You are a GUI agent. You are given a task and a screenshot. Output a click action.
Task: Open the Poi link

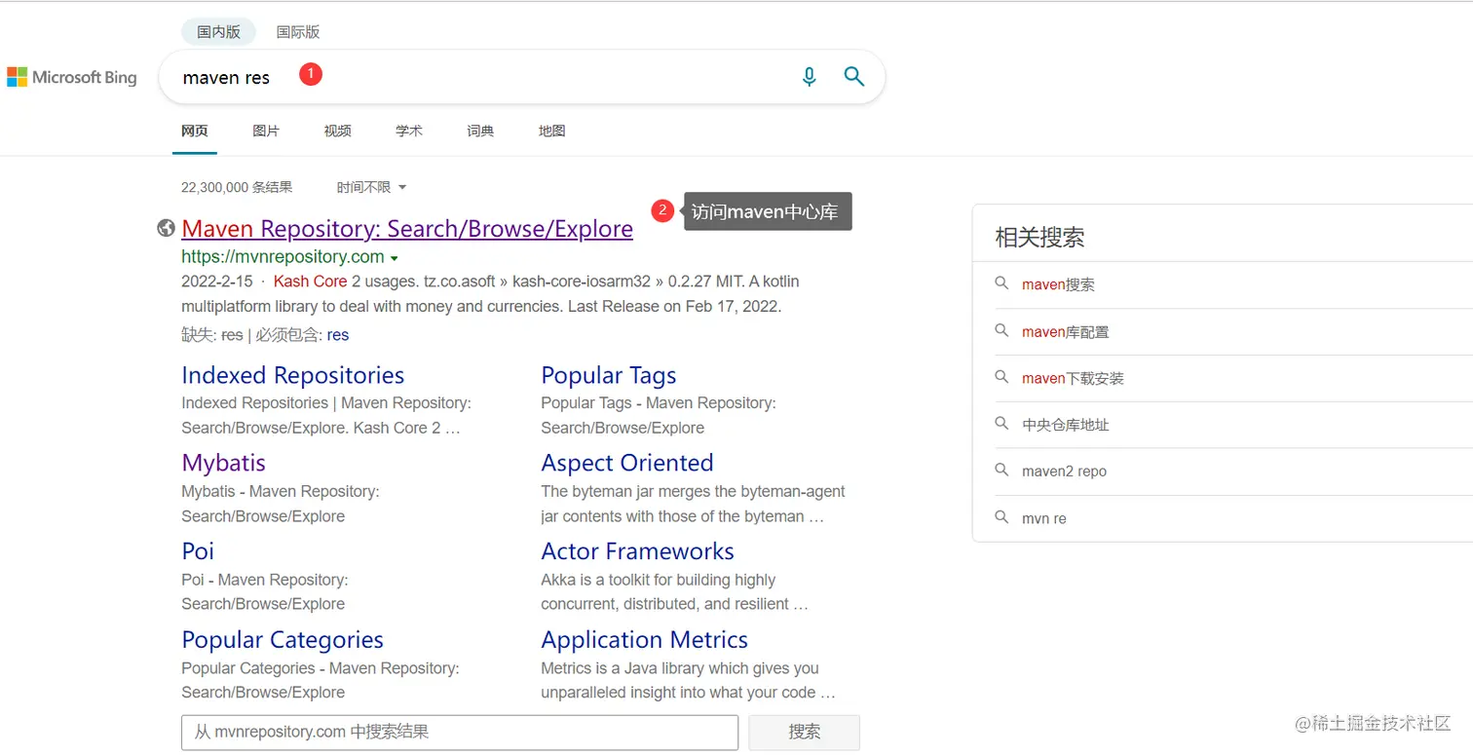coord(198,551)
